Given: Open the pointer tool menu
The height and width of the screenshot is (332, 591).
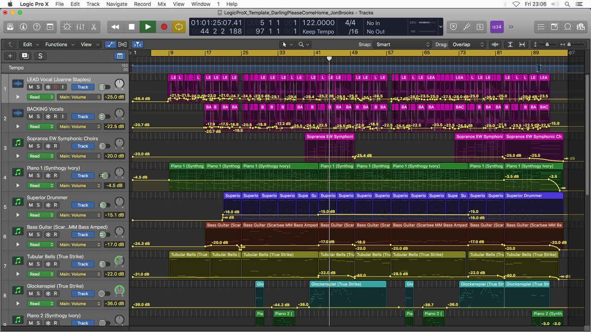Looking at the screenshot, I should [287, 44].
